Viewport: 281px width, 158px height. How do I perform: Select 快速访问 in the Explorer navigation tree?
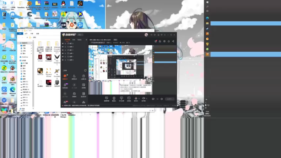(x=25, y=43)
